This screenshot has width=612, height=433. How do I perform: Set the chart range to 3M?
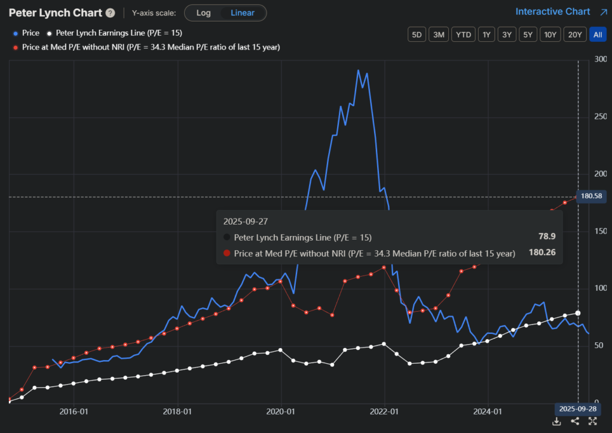[x=439, y=35]
